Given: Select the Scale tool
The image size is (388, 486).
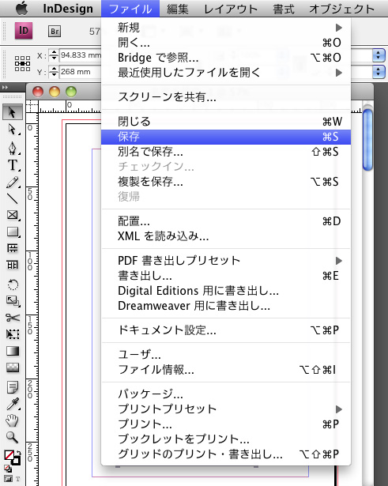Looking at the screenshot, I should (x=13, y=300).
